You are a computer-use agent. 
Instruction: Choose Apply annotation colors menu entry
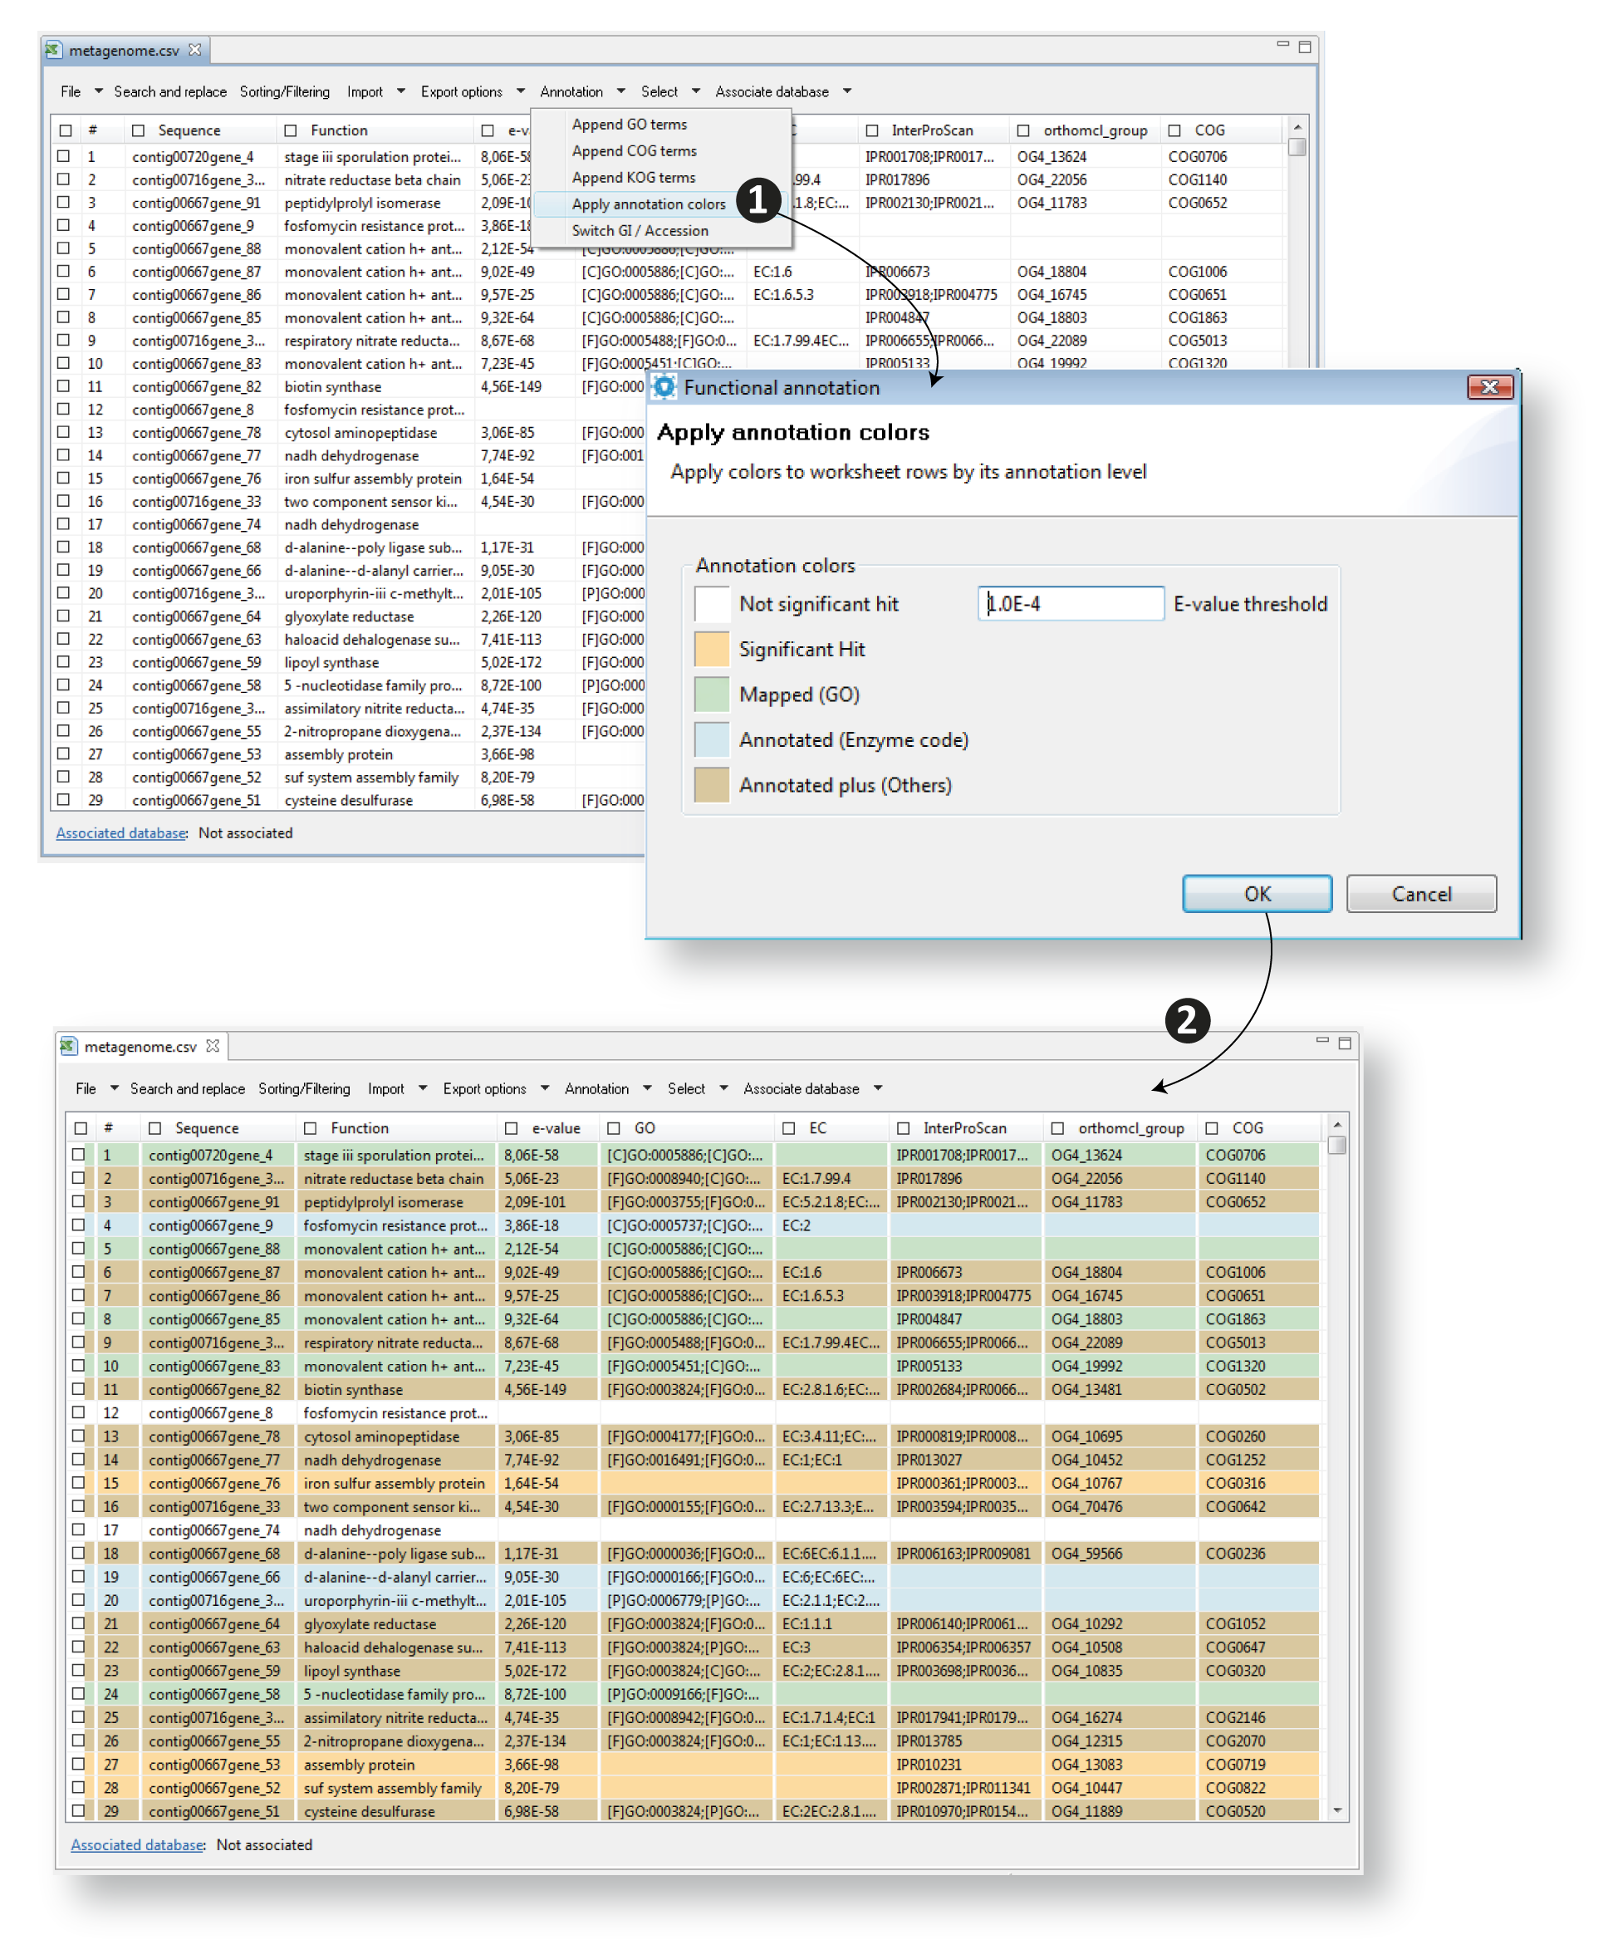[x=649, y=204]
